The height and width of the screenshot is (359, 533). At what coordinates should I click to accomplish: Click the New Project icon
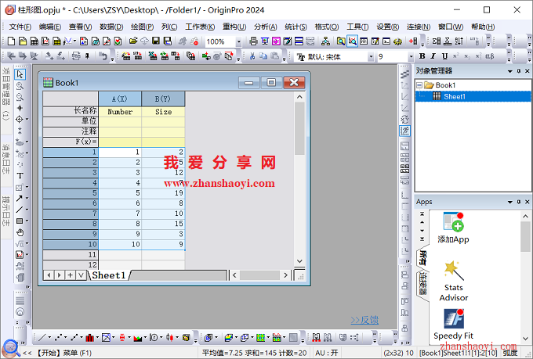(x=11, y=41)
